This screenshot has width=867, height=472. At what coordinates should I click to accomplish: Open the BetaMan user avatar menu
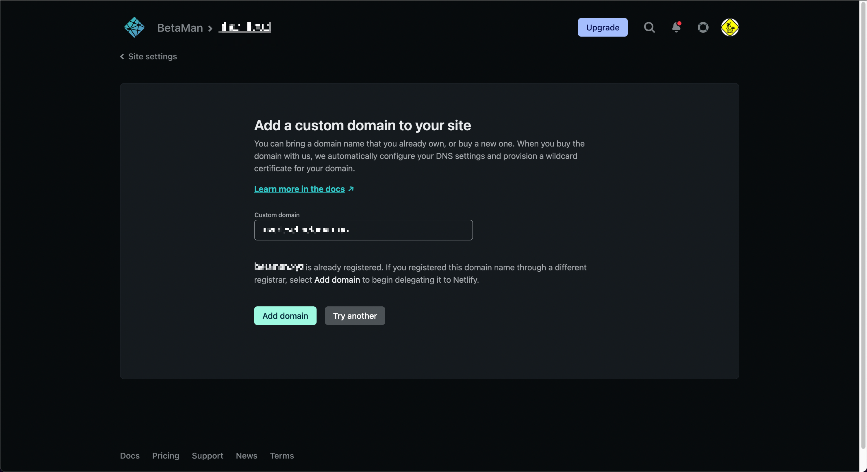[x=729, y=27]
